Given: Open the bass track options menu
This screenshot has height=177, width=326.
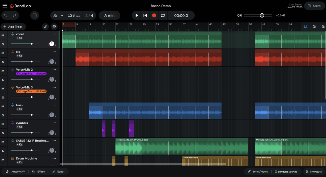Looking at the screenshot, I should click(x=54, y=105).
